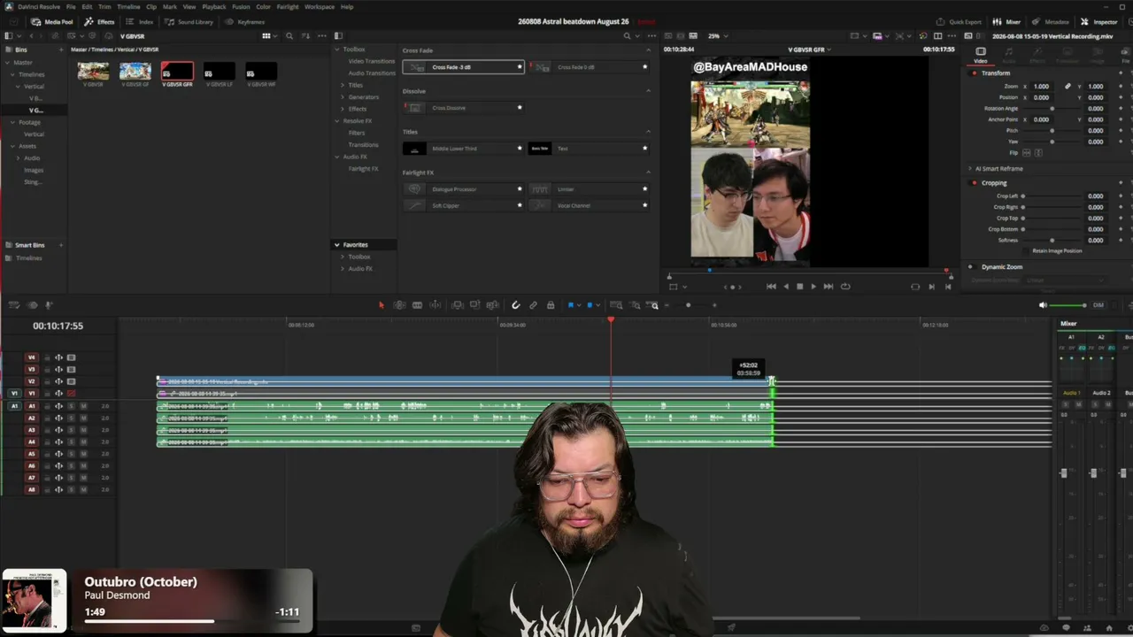The width and height of the screenshot is (1133, 637).
Task: Toggle Transform enable dot in Inspector
Action: click(975, 73)
